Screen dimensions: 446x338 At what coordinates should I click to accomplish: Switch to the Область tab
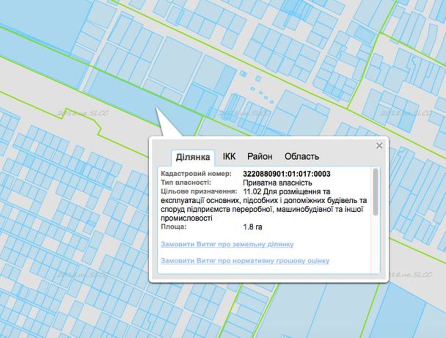coord(301,156)
